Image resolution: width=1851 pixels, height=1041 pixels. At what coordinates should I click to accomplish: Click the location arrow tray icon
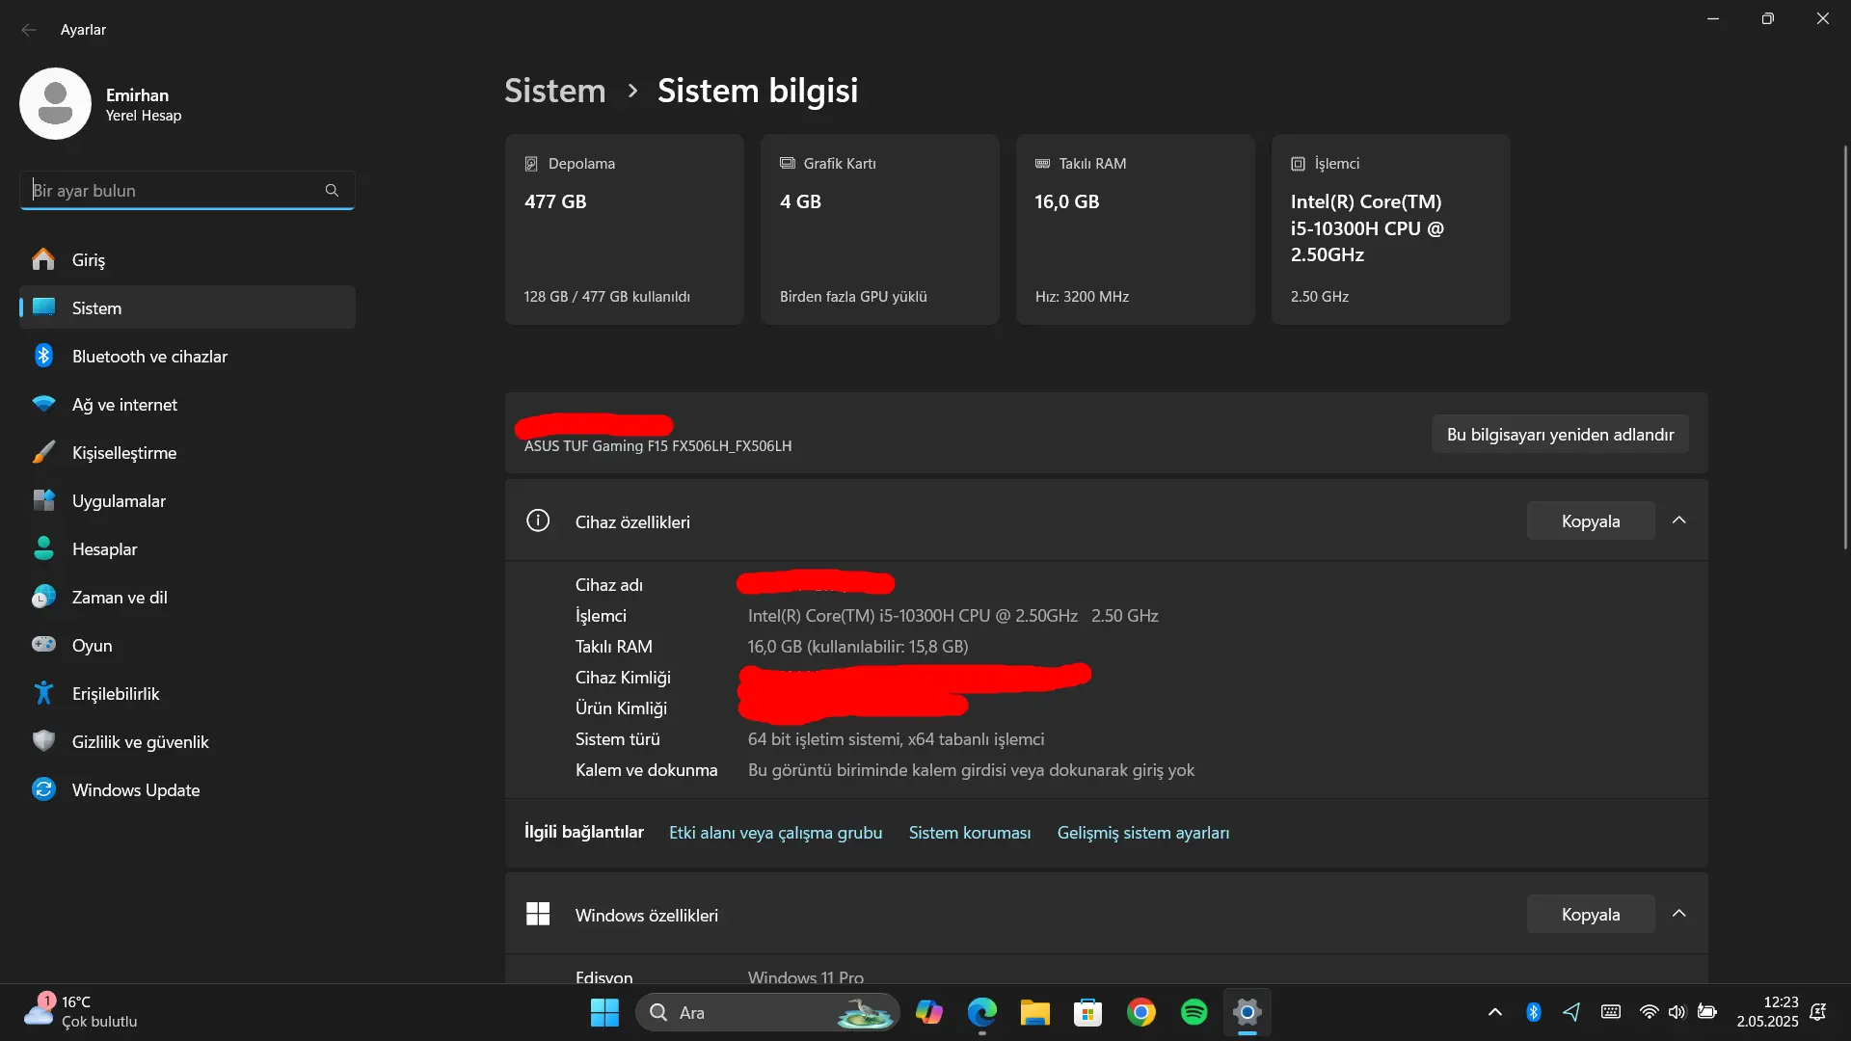[x=1571, y=1012]
